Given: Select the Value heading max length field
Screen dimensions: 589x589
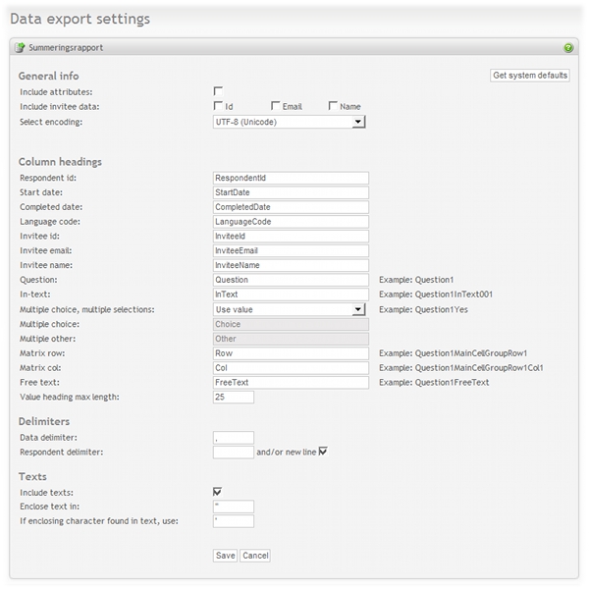Looking at the screenshot, I should tap(234, 397).
